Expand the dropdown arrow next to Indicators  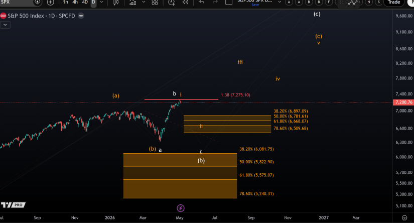[x=144, y=2]
